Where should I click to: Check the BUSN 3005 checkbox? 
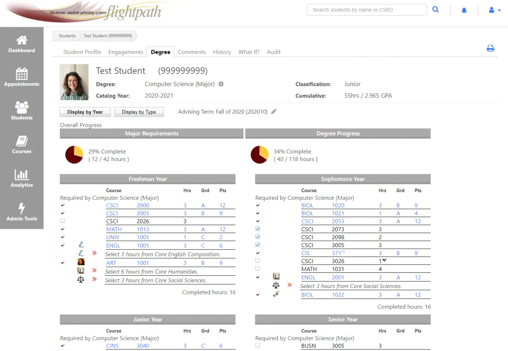[x=258, y=346]
